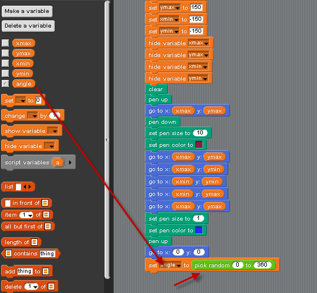The width and height of the screenshot is (317, 293).
Task: Click the list icon in 'item 1 of' block
Action: (x=46, y=215)
